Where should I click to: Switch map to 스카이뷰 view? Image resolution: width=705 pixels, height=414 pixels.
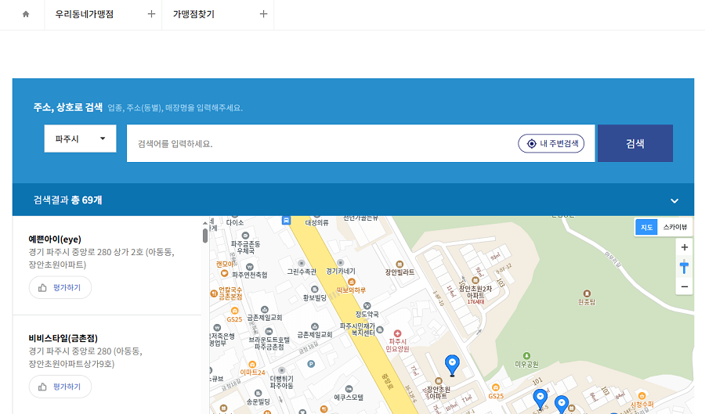coord(675,227)
